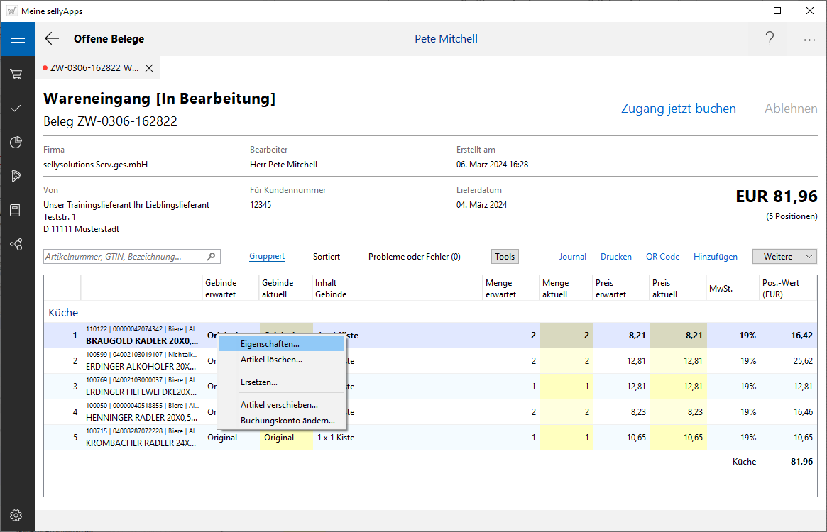Go back with the arrow icon
Image resolution: width=827 pixels, height=532 pixels.
(52, 39)
